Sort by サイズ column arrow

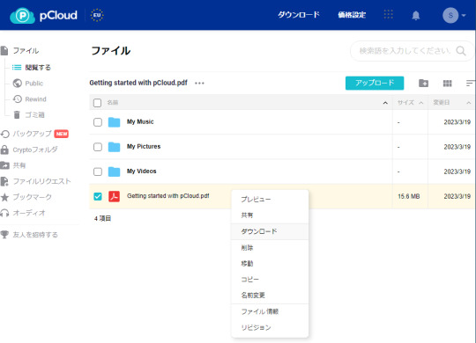coord(421,103)
